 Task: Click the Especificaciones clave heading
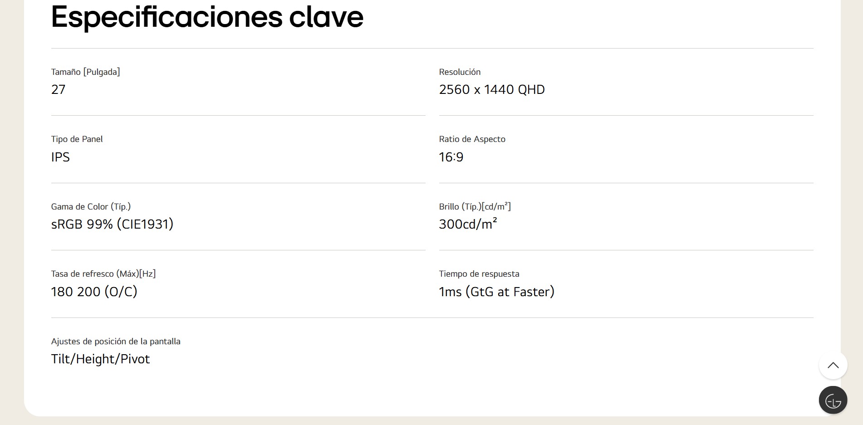(207, 17)
